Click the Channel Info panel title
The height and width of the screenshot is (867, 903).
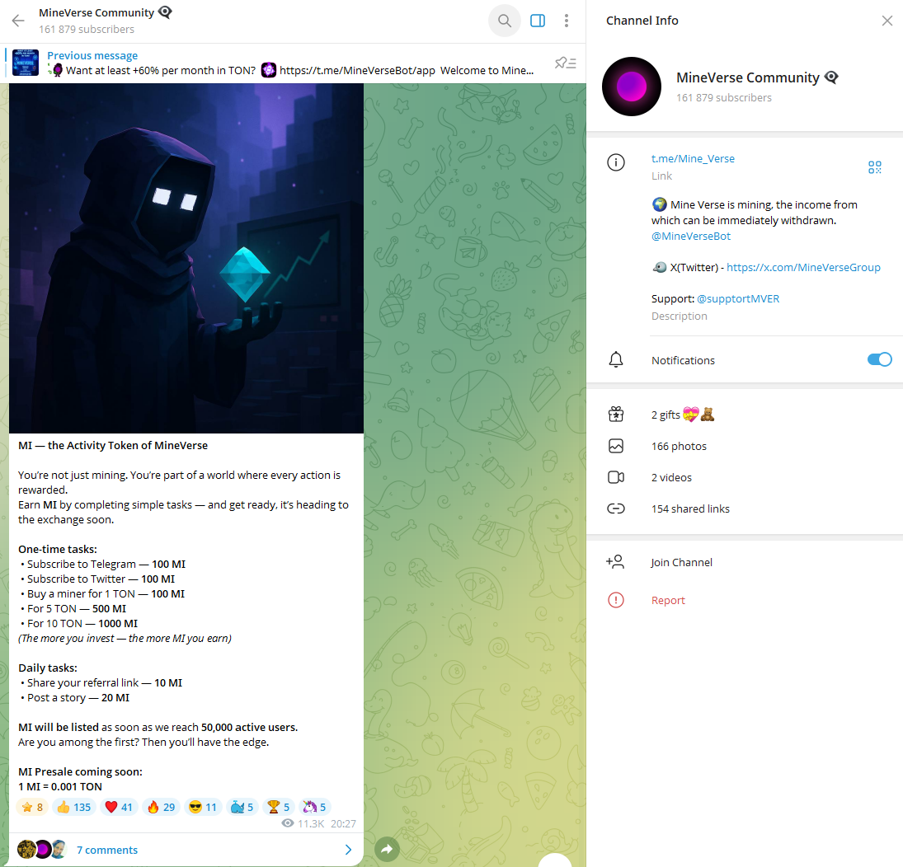point(642,21)
